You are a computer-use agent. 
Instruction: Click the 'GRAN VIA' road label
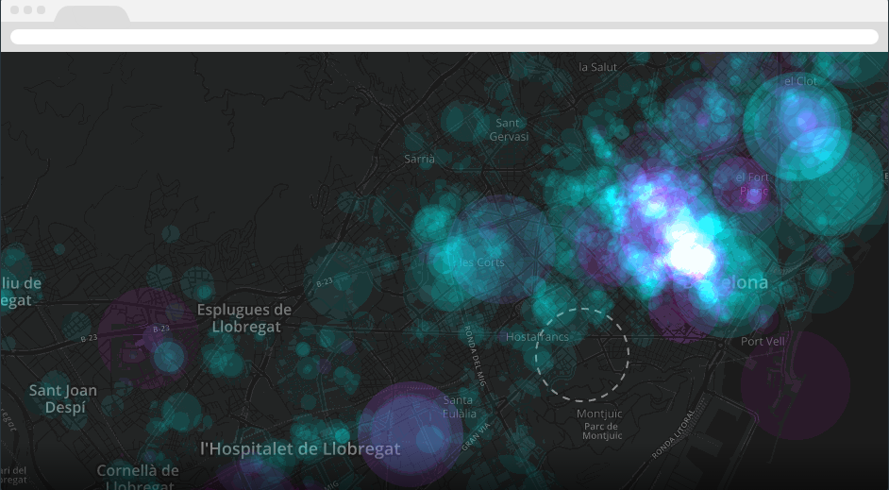[x=475, y=435]
